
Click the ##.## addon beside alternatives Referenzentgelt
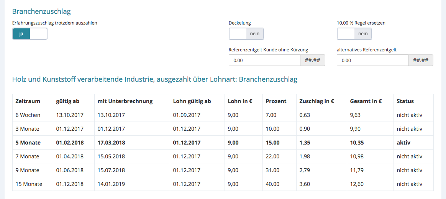[x=420, y=61]
